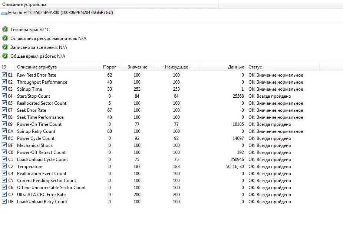This screenshot has width=343, height=245.
Task: Disable the C2 Temperature attribute checkbox
Action: [4, 166]
